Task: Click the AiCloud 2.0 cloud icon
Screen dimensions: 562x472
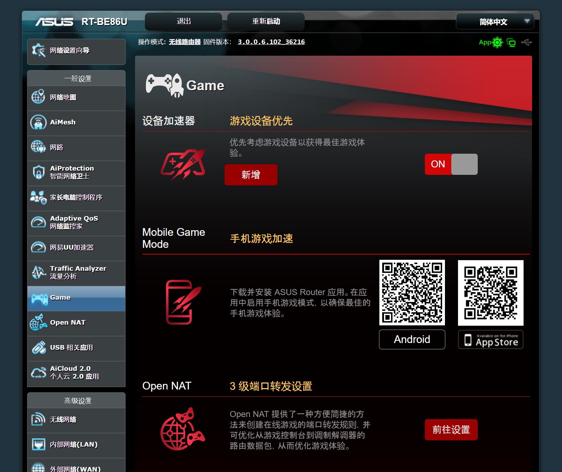Action: pyautogui.click(x=38, y=373)
